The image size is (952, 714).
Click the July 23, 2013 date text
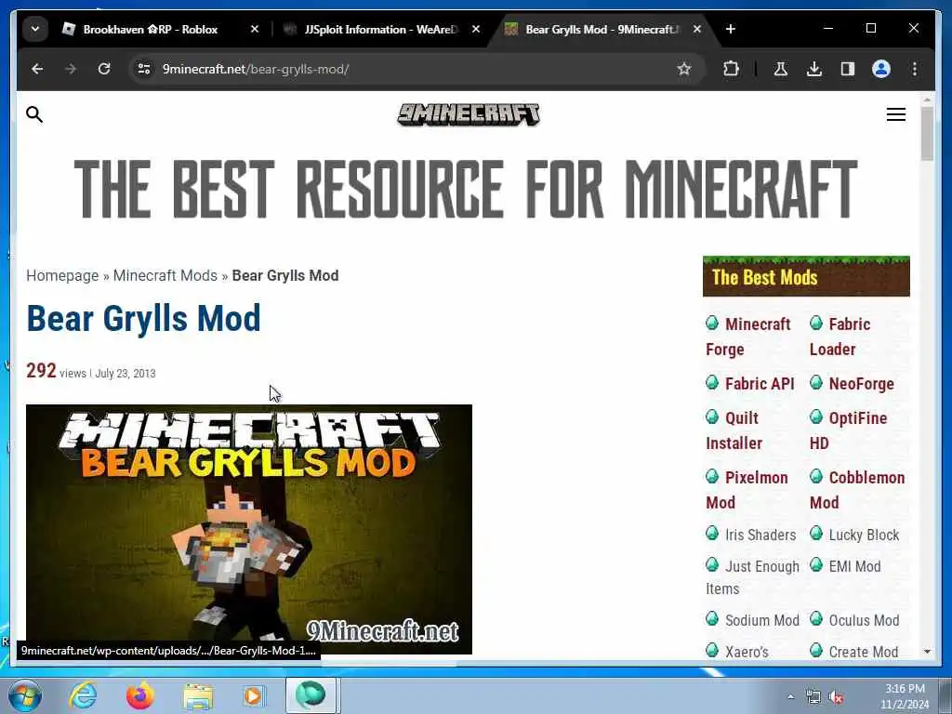[126, 374]
